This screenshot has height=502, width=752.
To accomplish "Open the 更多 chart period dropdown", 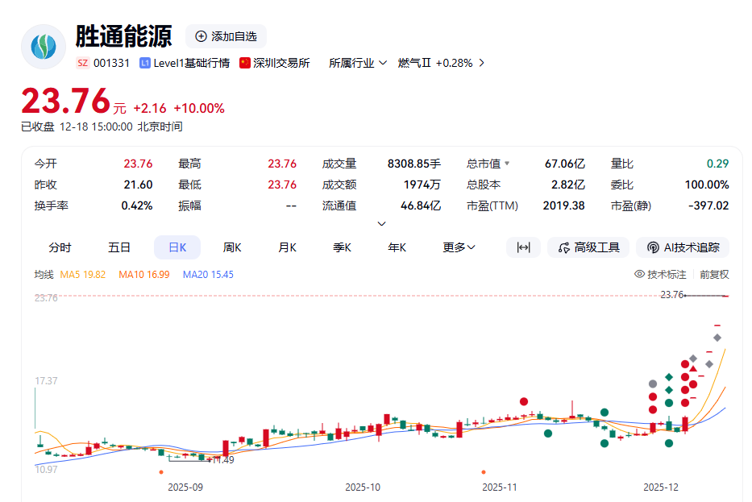I will pyautogui.click(x=459, y=247).
